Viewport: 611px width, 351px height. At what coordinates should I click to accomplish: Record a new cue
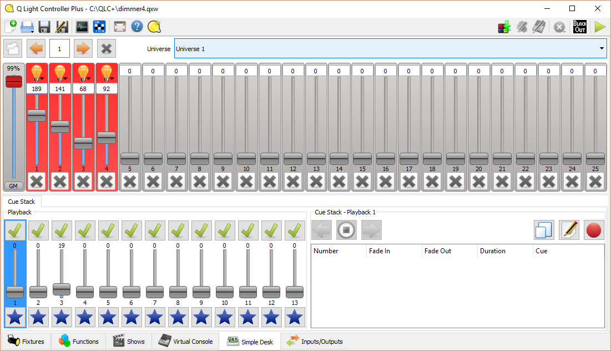point(593,230)
